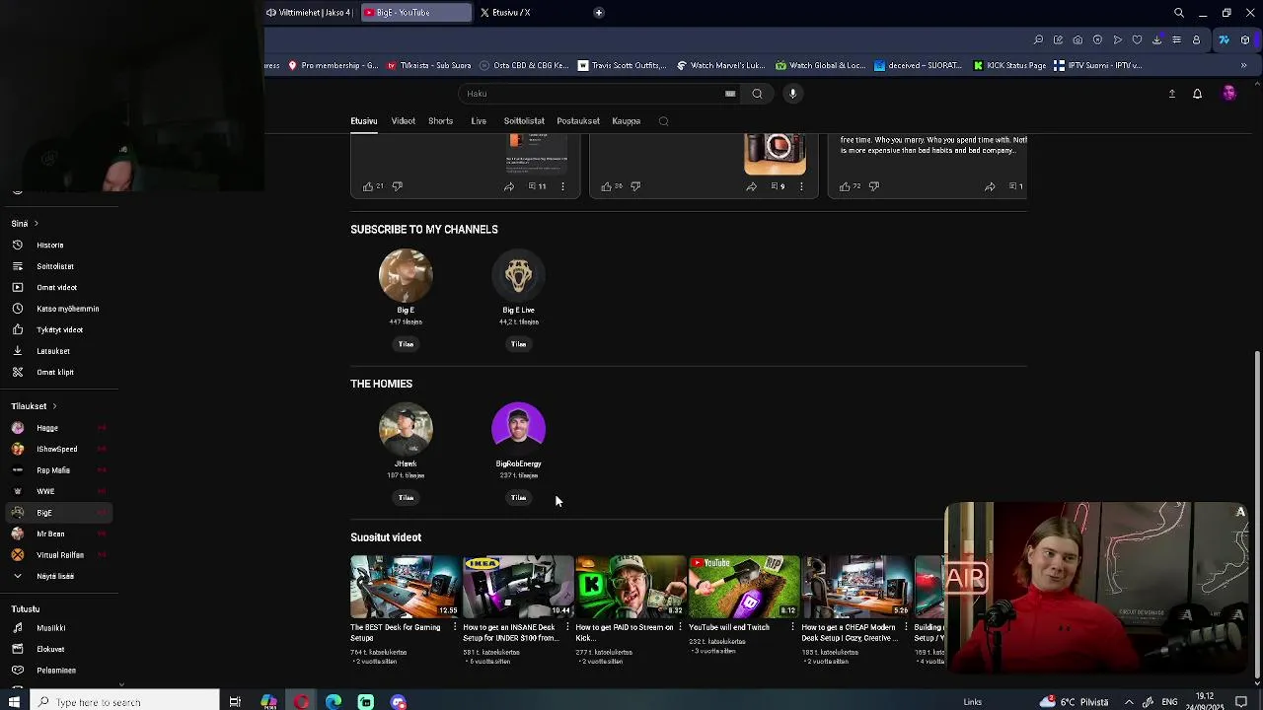This screenshot has height=710, width=1263.
Task: Open the 9 comments on middle post
Action: (x=778, y=186)
